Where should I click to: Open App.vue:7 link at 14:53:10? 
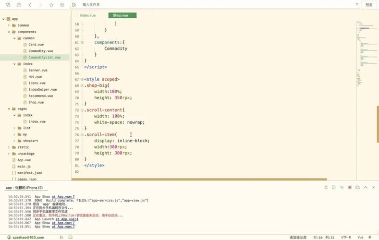pyautogui.click(x=63, y=227)
